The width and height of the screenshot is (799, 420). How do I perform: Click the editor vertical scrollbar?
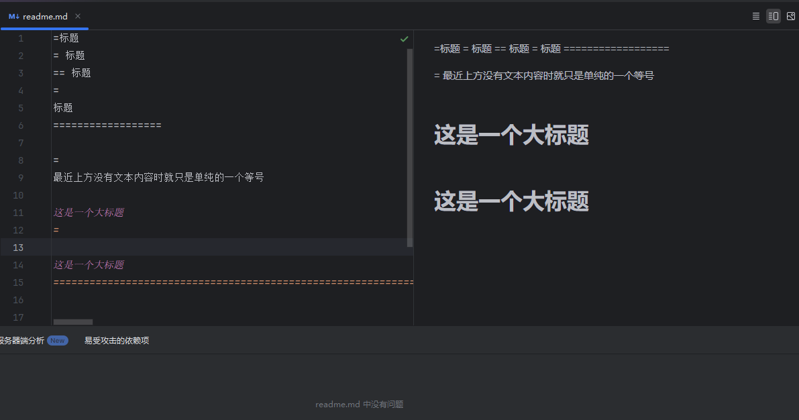(410, 148)
